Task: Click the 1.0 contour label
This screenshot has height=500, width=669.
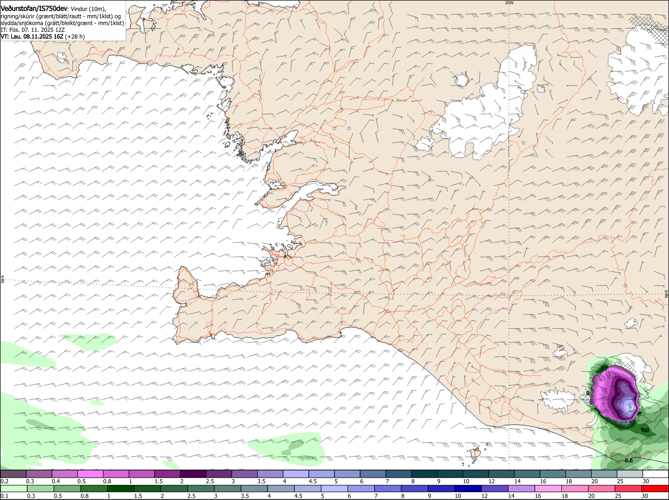Action: pos(645,430)
